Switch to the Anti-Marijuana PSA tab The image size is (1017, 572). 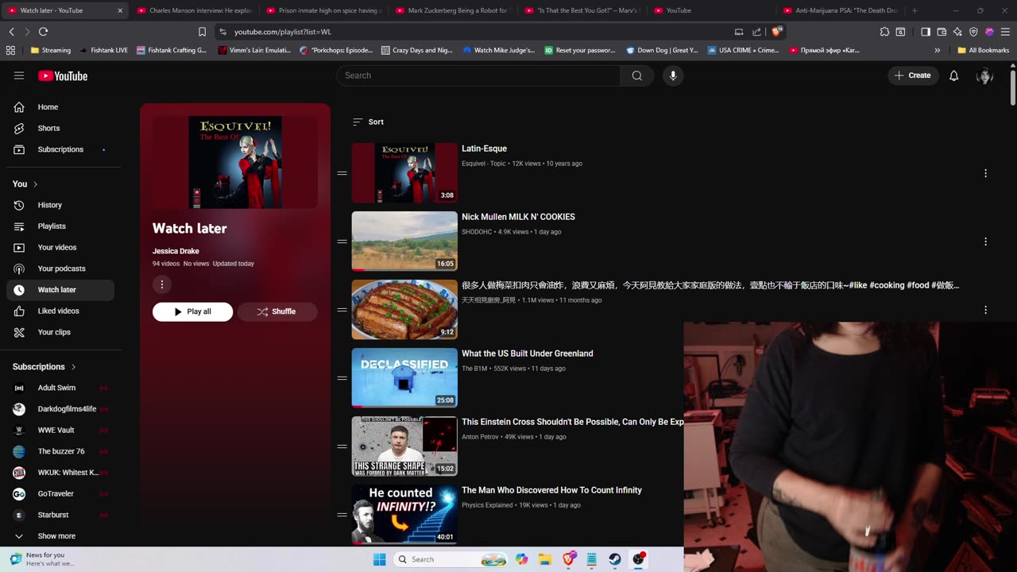(841, 10)
